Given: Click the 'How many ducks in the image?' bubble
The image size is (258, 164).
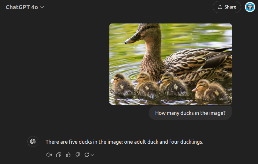Looking at the screenshot, I should coord(190,113).
